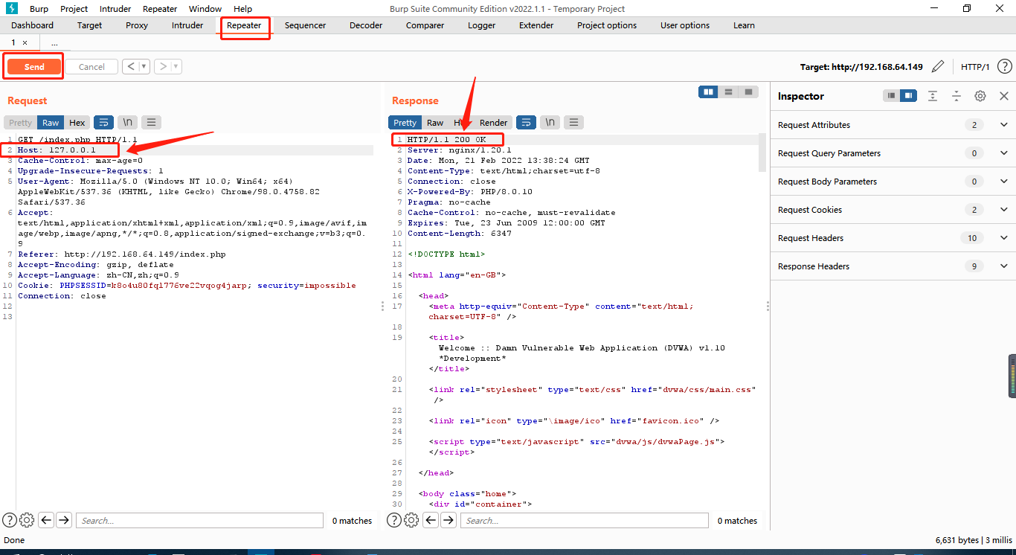Open the Project menu

pos(74,9)
